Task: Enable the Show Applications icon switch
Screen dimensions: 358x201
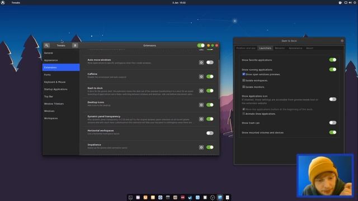Action: [x=333, y=99]
